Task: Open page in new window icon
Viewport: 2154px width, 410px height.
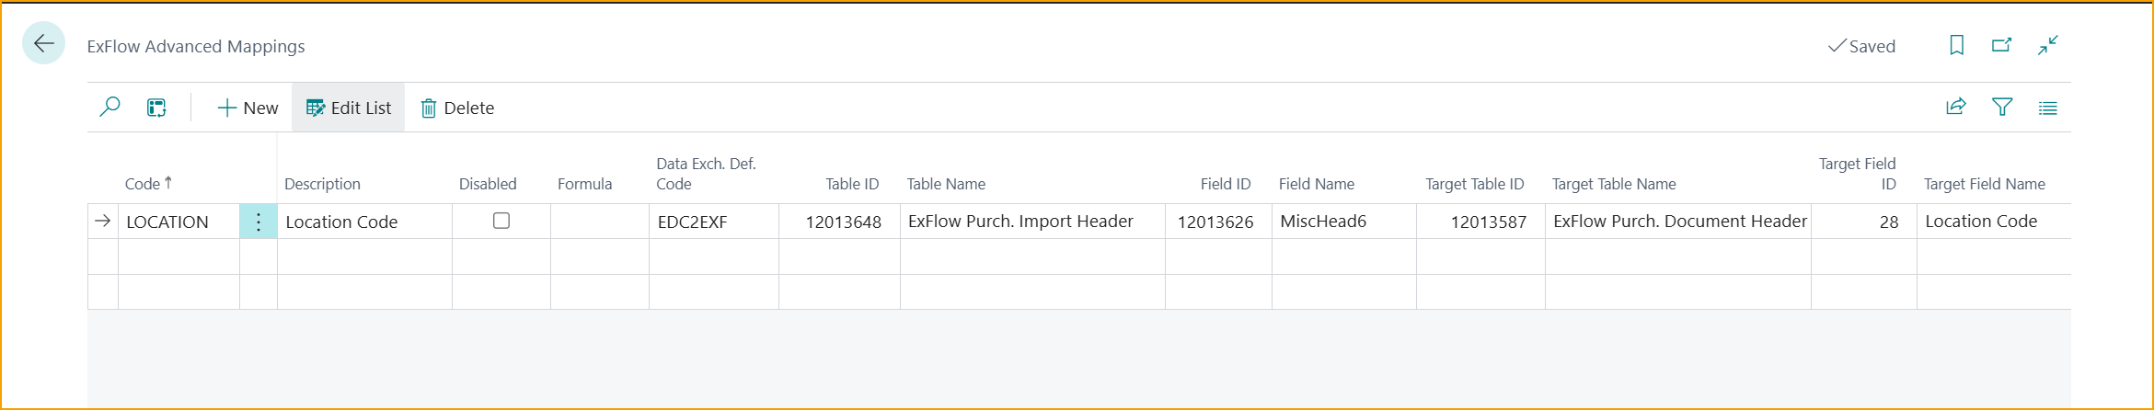Action: click(2001, 45)
